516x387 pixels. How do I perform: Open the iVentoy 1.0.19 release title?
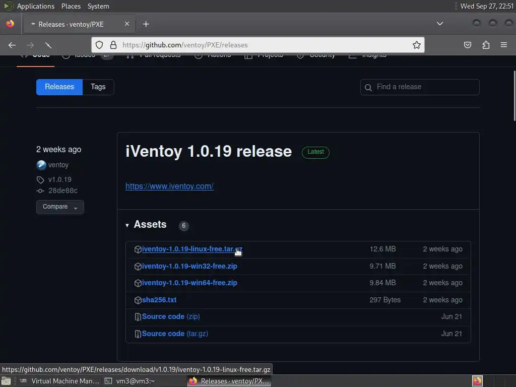(209, 151)
